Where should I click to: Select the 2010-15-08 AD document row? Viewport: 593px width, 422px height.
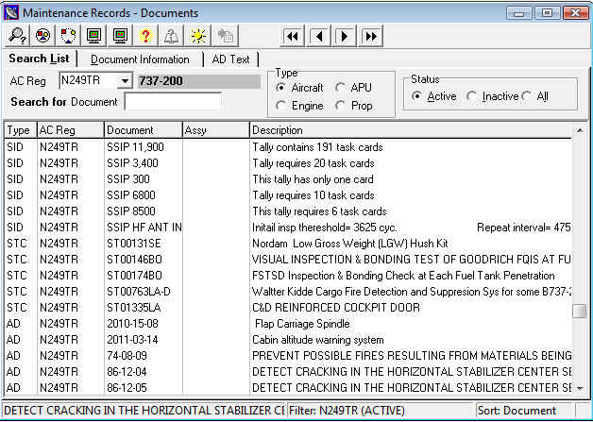click(x=288, y=324)
